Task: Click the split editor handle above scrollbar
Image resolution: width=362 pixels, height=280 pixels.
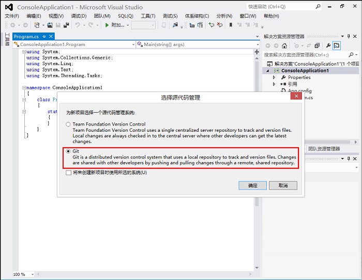Action: (x=257, y=52)
